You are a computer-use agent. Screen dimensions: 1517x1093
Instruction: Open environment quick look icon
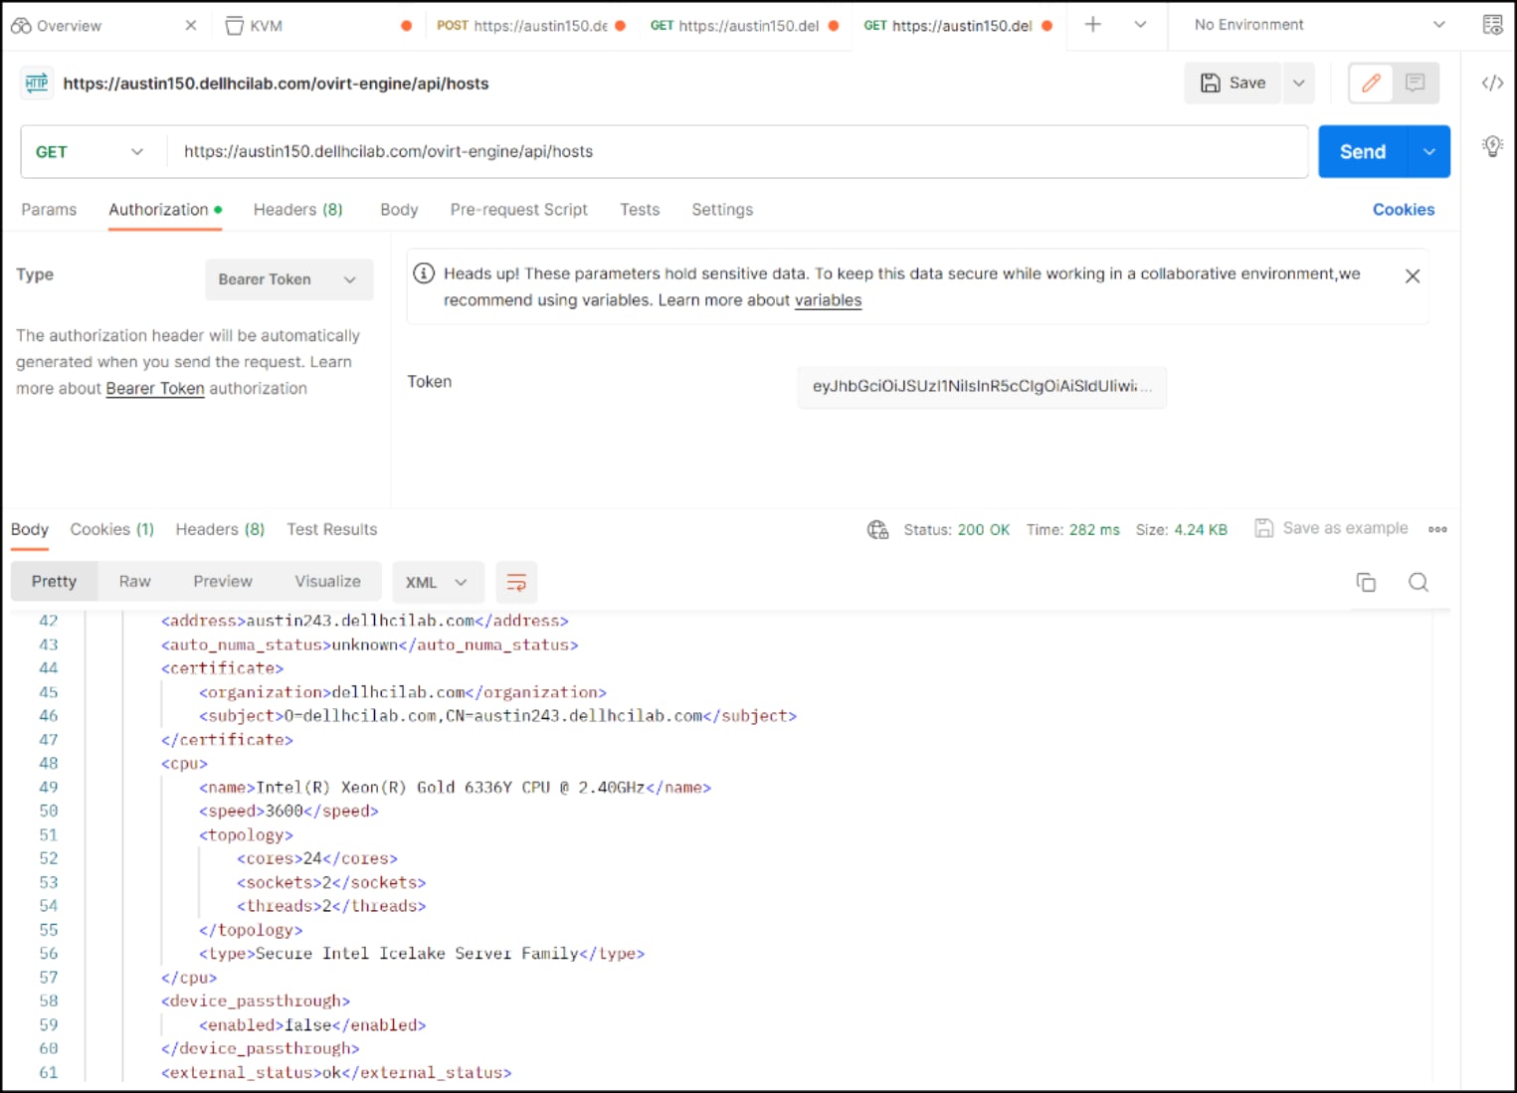coord(1492,25)
